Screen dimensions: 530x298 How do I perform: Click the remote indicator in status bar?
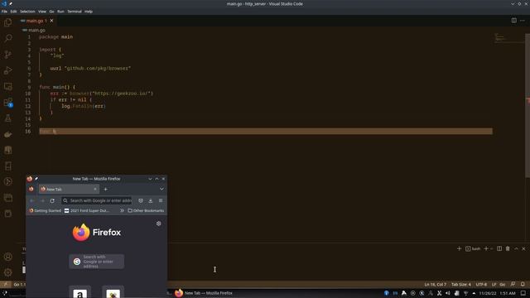[6, 285]
